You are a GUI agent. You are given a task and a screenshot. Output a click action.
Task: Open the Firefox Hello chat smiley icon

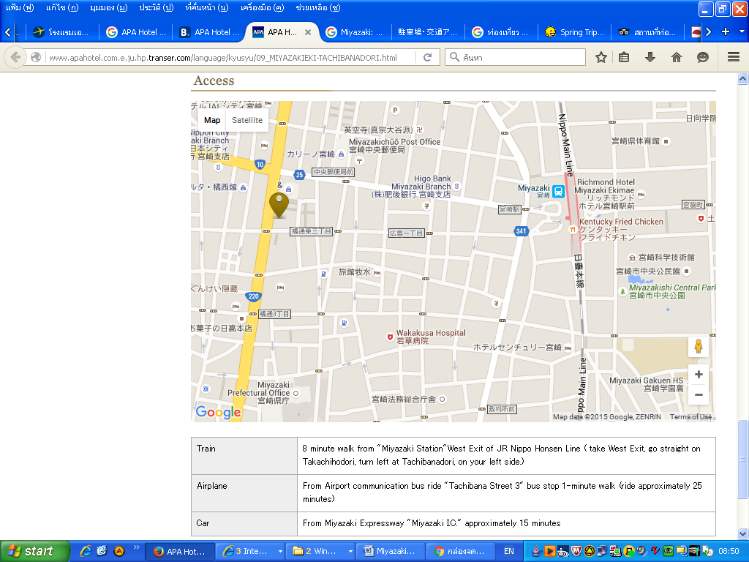(703, 57)
